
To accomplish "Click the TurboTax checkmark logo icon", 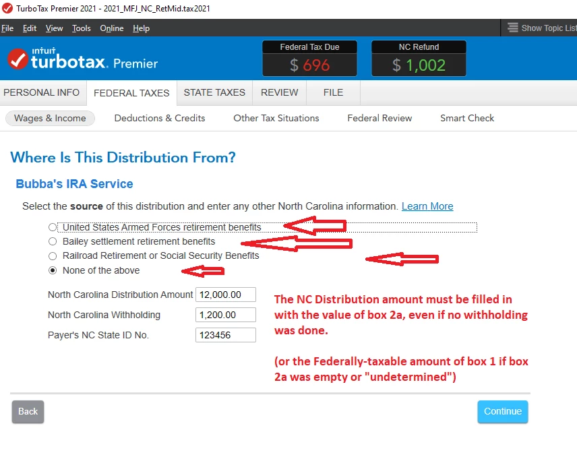I will [18, 59].
